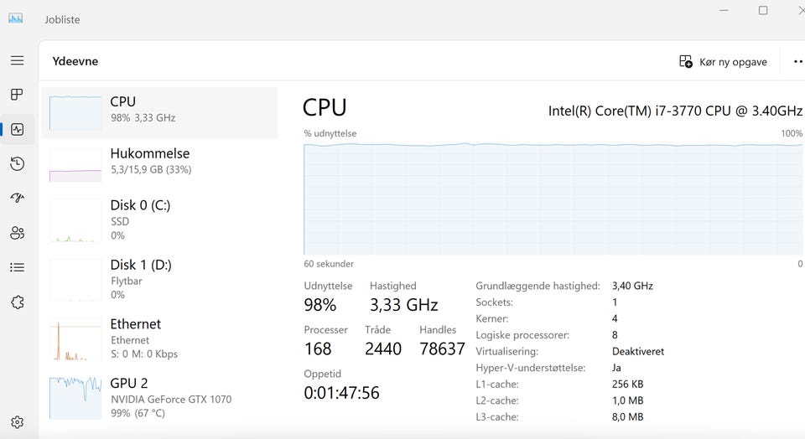Click the Ethernet mini graph thumbnail
Screen dimensions: 805x439
tap(75, 339)
